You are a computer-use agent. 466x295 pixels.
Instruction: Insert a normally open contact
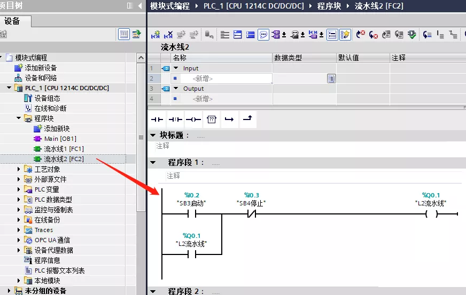tap(157, 119)
